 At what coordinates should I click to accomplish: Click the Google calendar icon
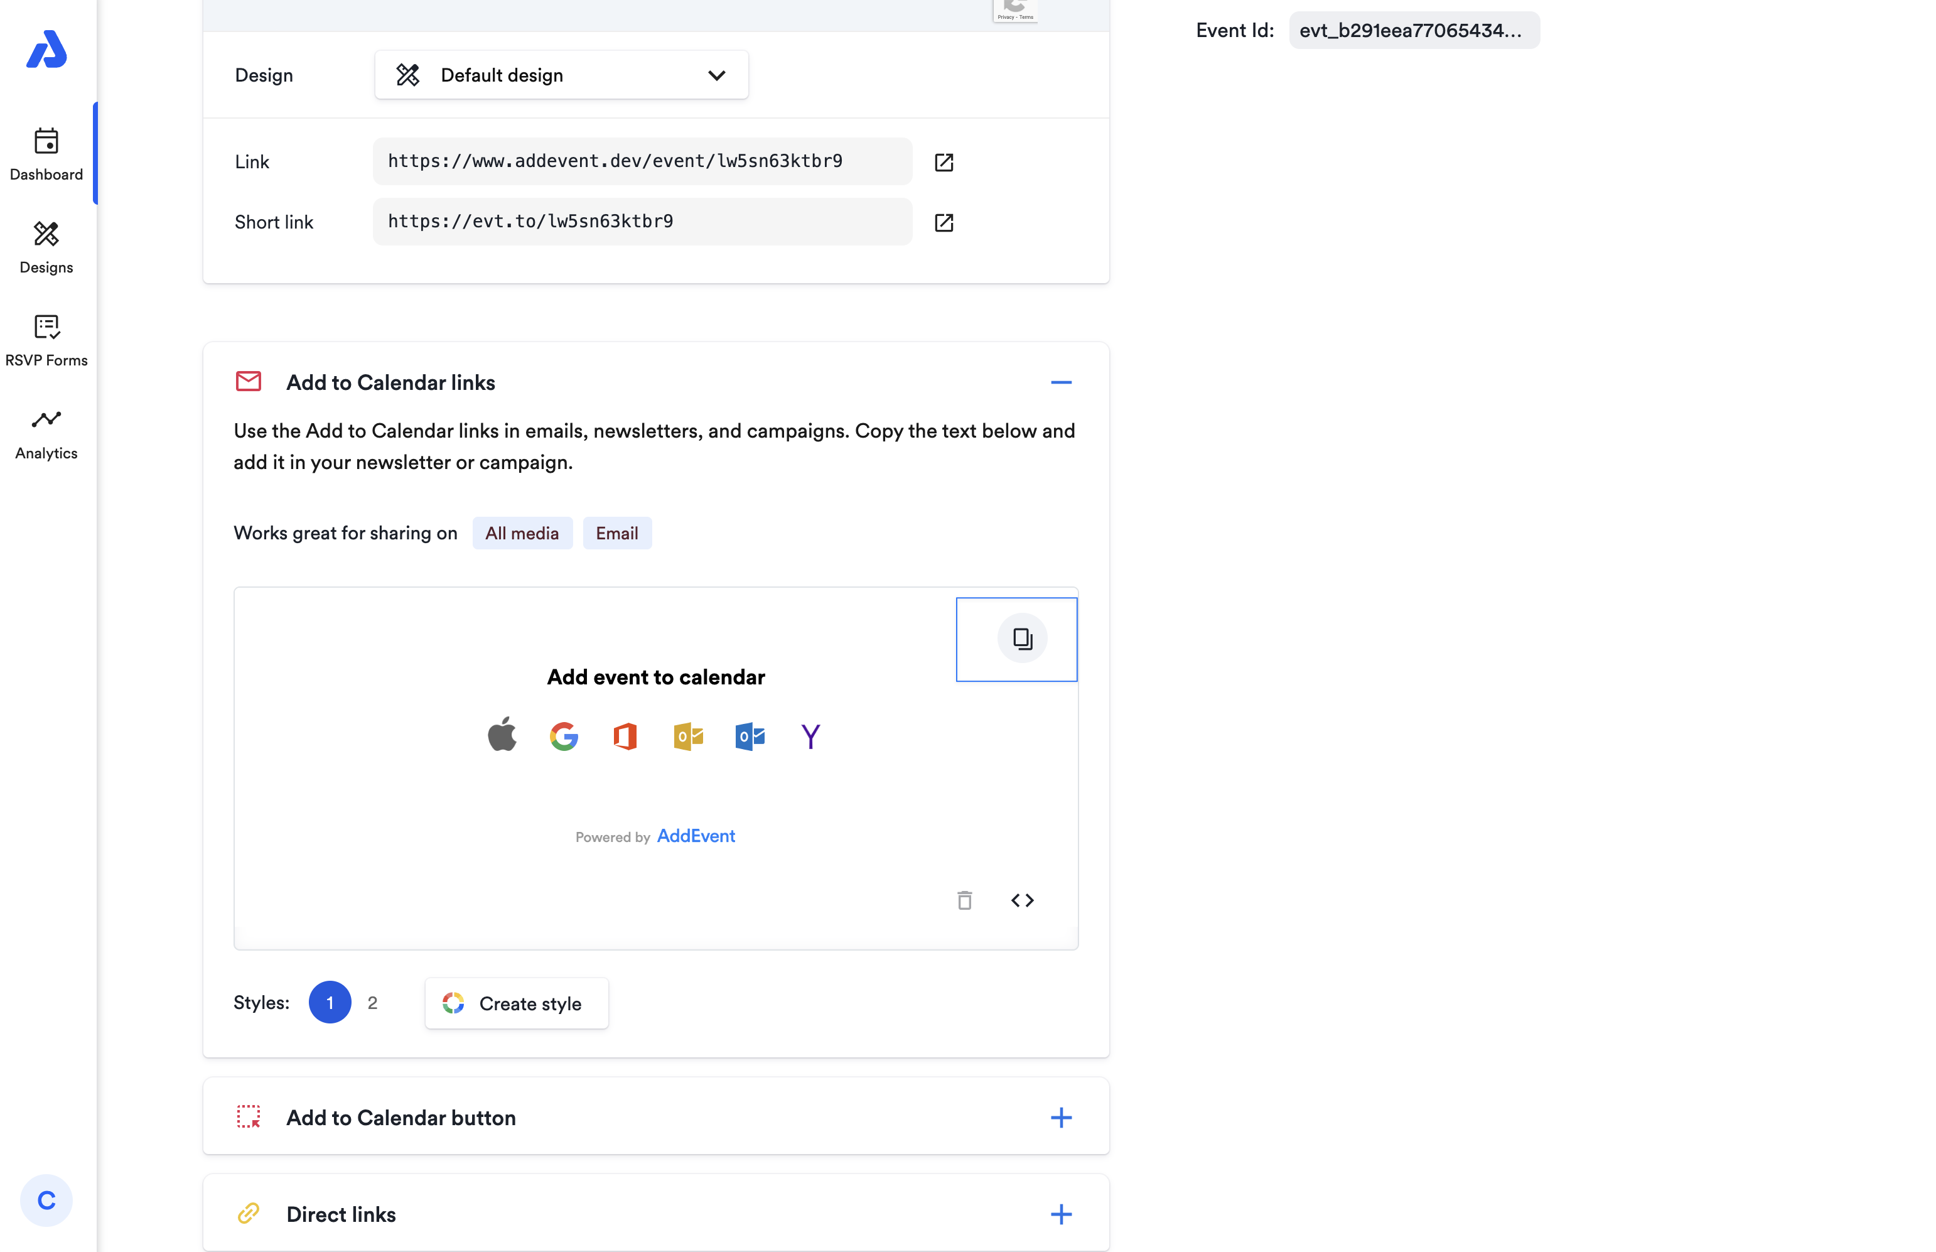[563, 736]
